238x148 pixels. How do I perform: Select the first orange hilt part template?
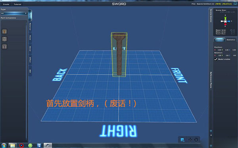pyautogui.click(x=4, y=32)
